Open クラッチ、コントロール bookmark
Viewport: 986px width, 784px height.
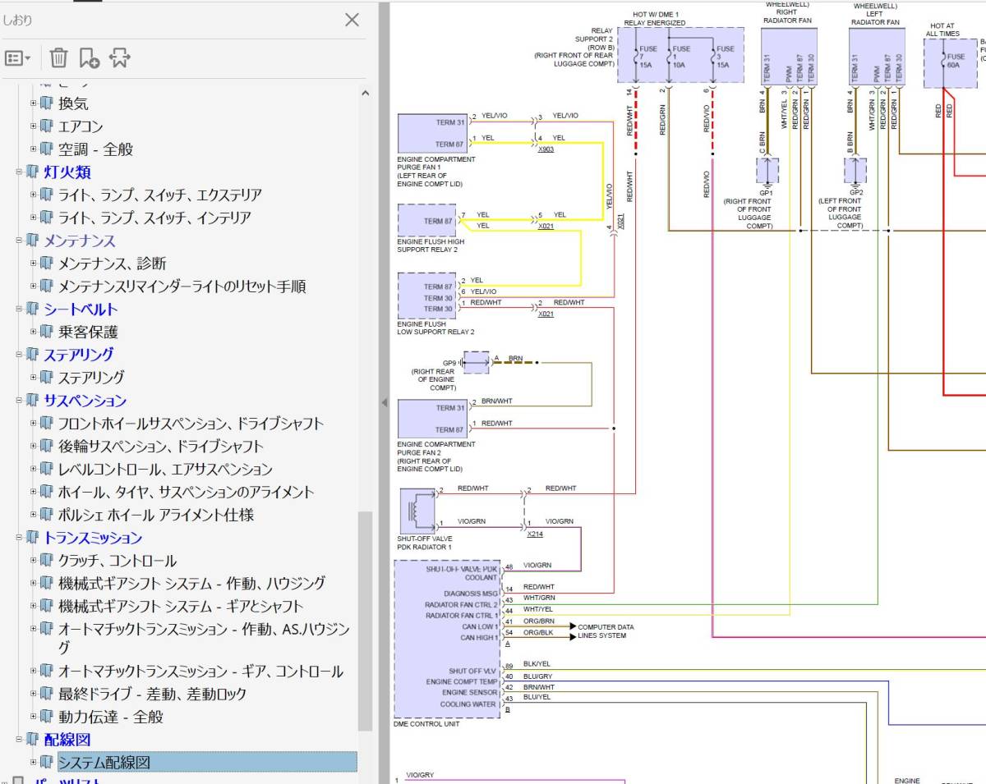coord(117,561)
